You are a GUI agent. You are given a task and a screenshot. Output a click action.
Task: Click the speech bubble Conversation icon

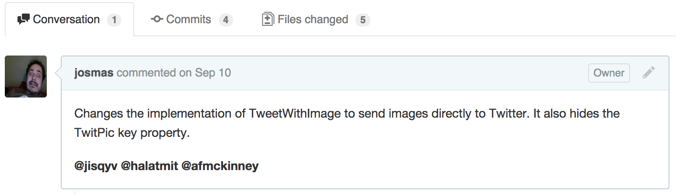point(24,20)
